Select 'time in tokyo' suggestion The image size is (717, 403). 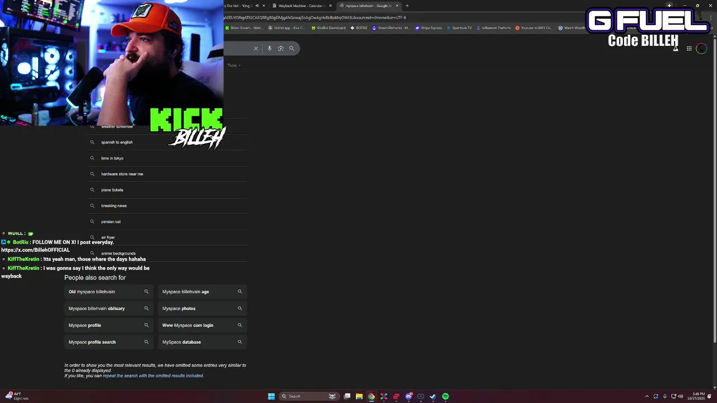pyautogui.click(x=168, y=158)
